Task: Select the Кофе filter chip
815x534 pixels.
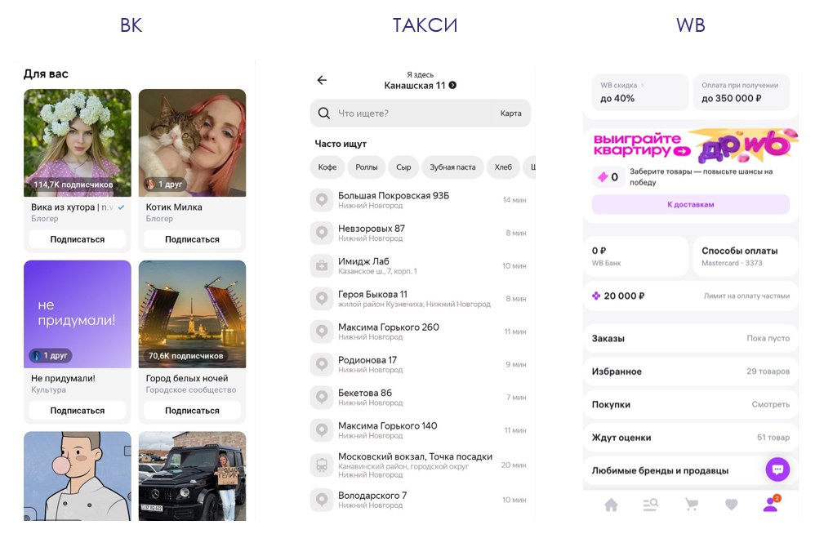Action: [x=327, y=167]
